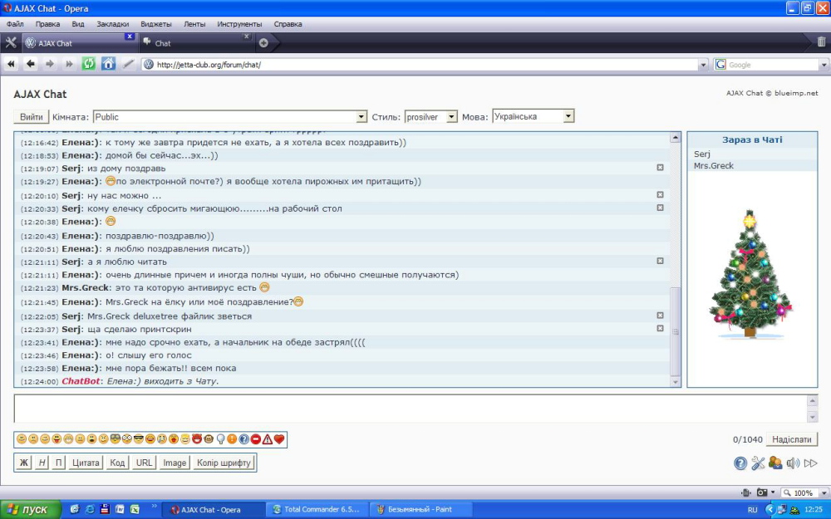Go to browser home page icon

(108, 64)
